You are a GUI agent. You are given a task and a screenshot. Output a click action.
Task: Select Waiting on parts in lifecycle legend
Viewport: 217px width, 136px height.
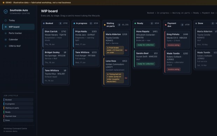(19, 108)
